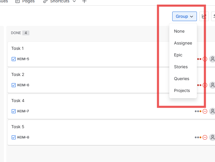Click the assignee avatar on Task 4
215x162 pixels.
pyautogui.click(x=212, y=111)
